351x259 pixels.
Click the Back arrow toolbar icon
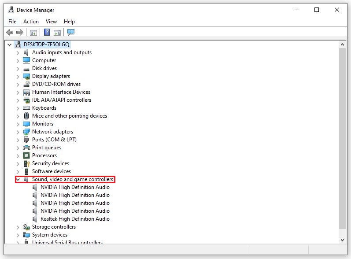pos(10,33)
